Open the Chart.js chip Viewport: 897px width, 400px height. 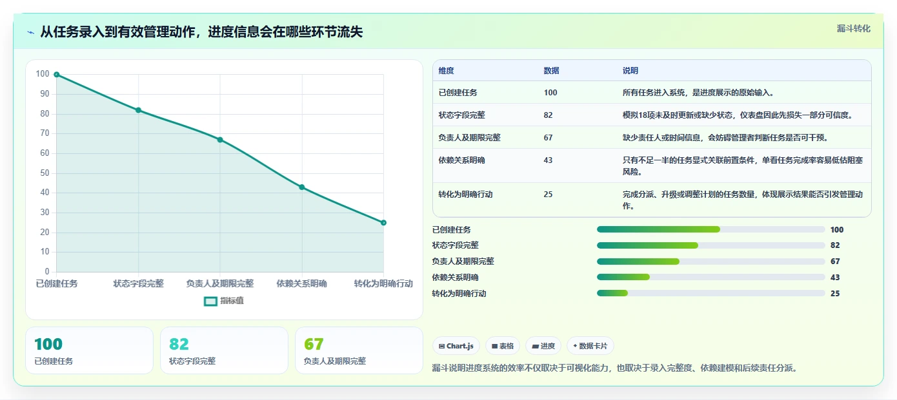[x=456, y=346]
